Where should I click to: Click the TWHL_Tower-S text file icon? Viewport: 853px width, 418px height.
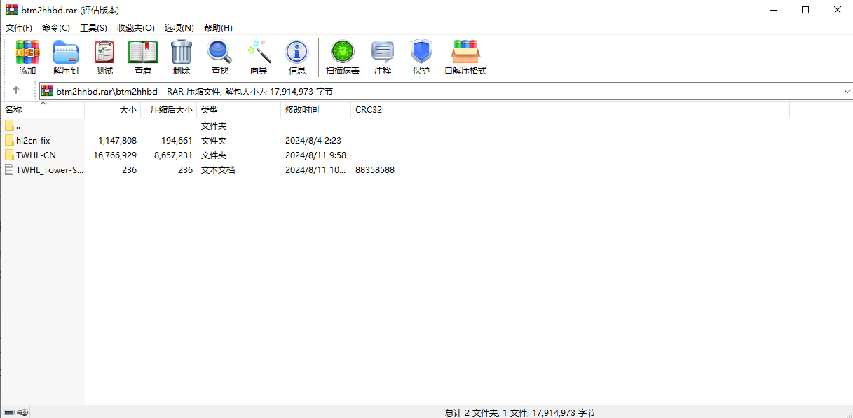[x=9, y=169]
